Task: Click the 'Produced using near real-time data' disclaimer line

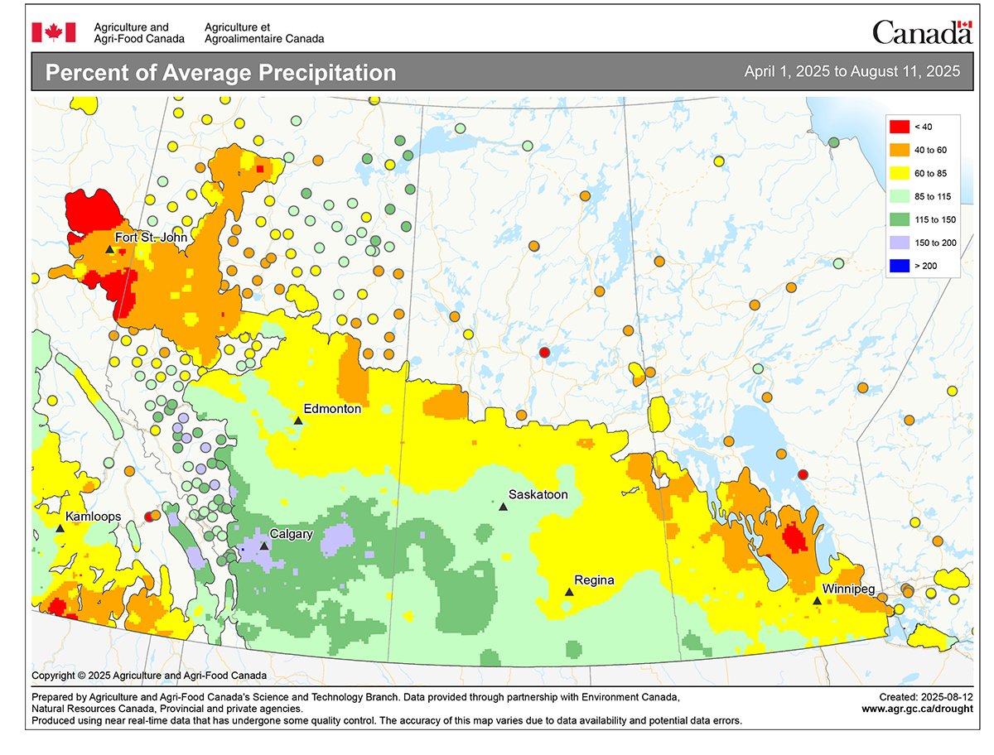Action: 386,721
